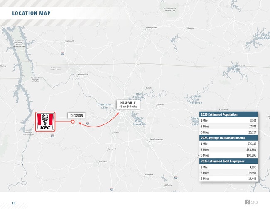Select the 3 Miles income value $84,884

point(251,149)
